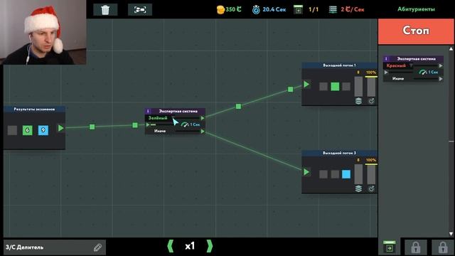The image size is (455, 256).
Task: Click the layers stack icon in Выходной поток 3
Action: tap(358, 188)
